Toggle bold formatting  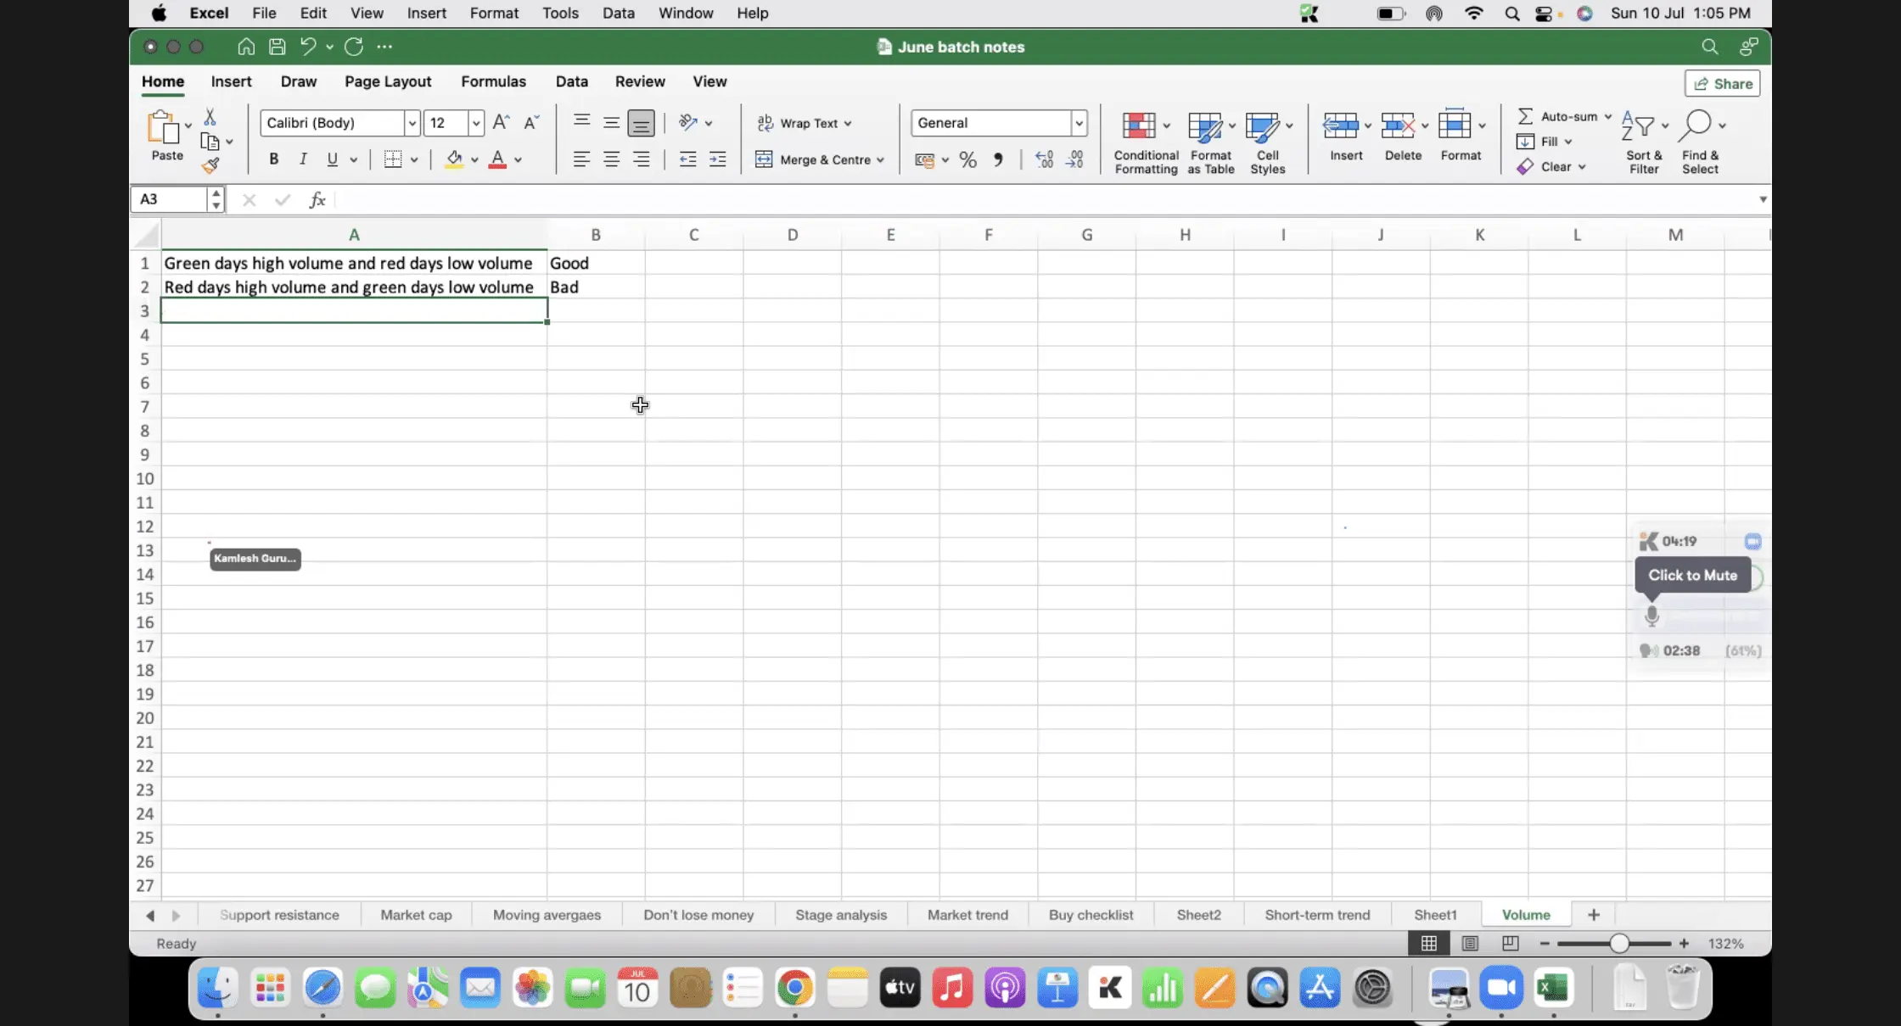pyautogui.click(x=273, y=159)
